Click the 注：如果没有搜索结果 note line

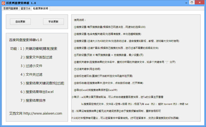tap(116, 111)
